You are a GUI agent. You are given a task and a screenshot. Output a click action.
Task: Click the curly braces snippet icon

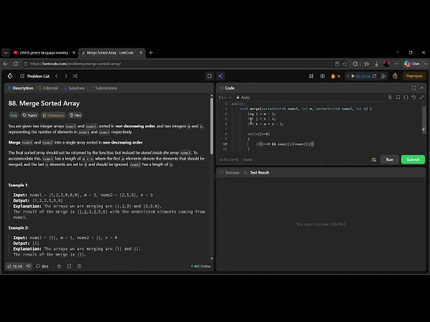406,97
